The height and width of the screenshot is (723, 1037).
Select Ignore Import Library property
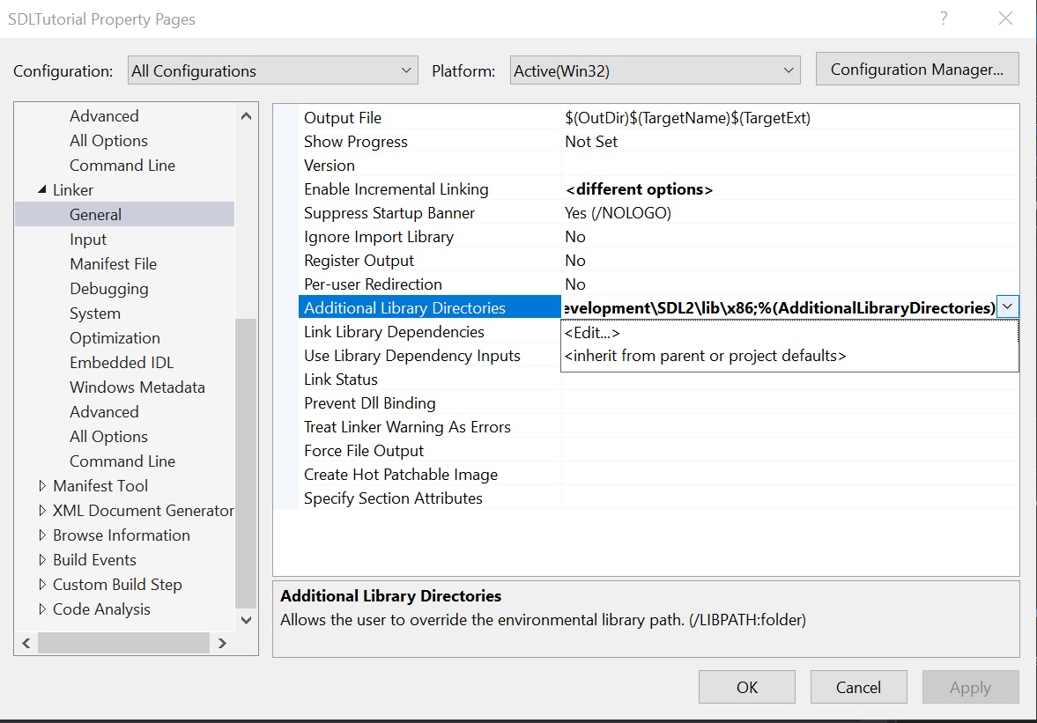point(379,237)
